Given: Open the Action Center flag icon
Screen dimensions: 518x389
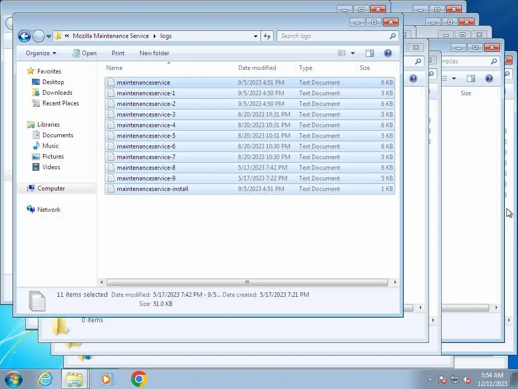Looking at the screenshot, I should (x=442, y=379).
